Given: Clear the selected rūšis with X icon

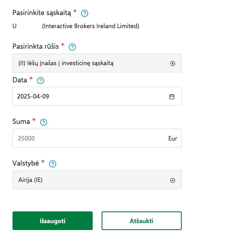Looking at the screenshot, I should point(173,63).
